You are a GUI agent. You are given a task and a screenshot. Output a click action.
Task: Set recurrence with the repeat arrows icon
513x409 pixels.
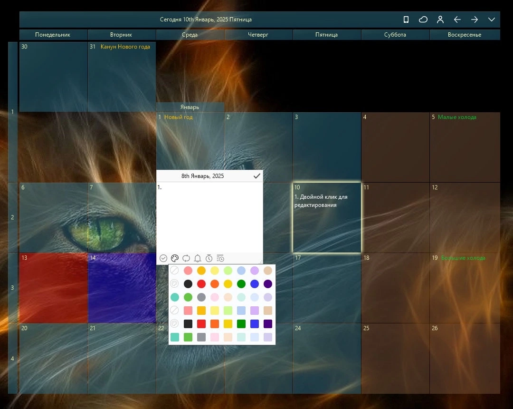(x=186, y=258)
